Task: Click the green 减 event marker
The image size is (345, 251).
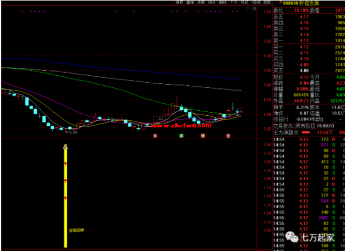Action: (x=181, y=136)
